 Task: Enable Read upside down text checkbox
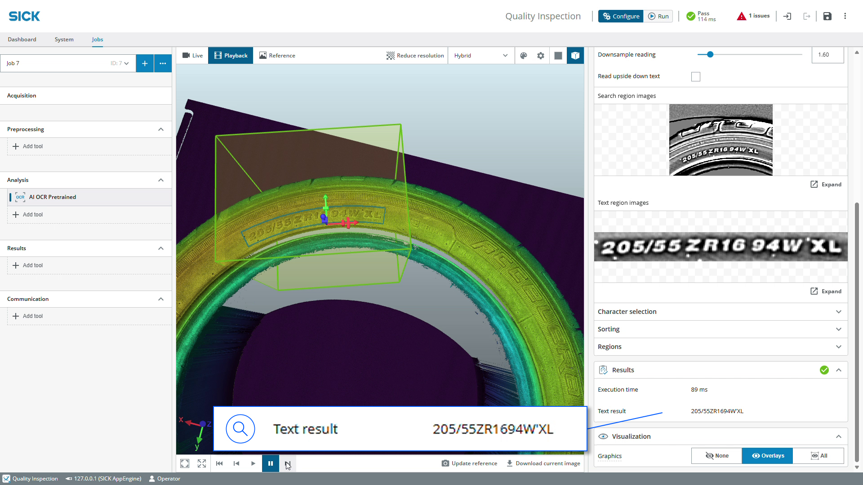pos(696,77)
